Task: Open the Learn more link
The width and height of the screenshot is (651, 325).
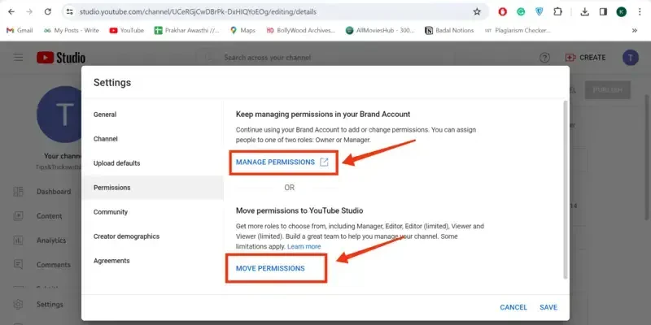Action: point(304,247)
